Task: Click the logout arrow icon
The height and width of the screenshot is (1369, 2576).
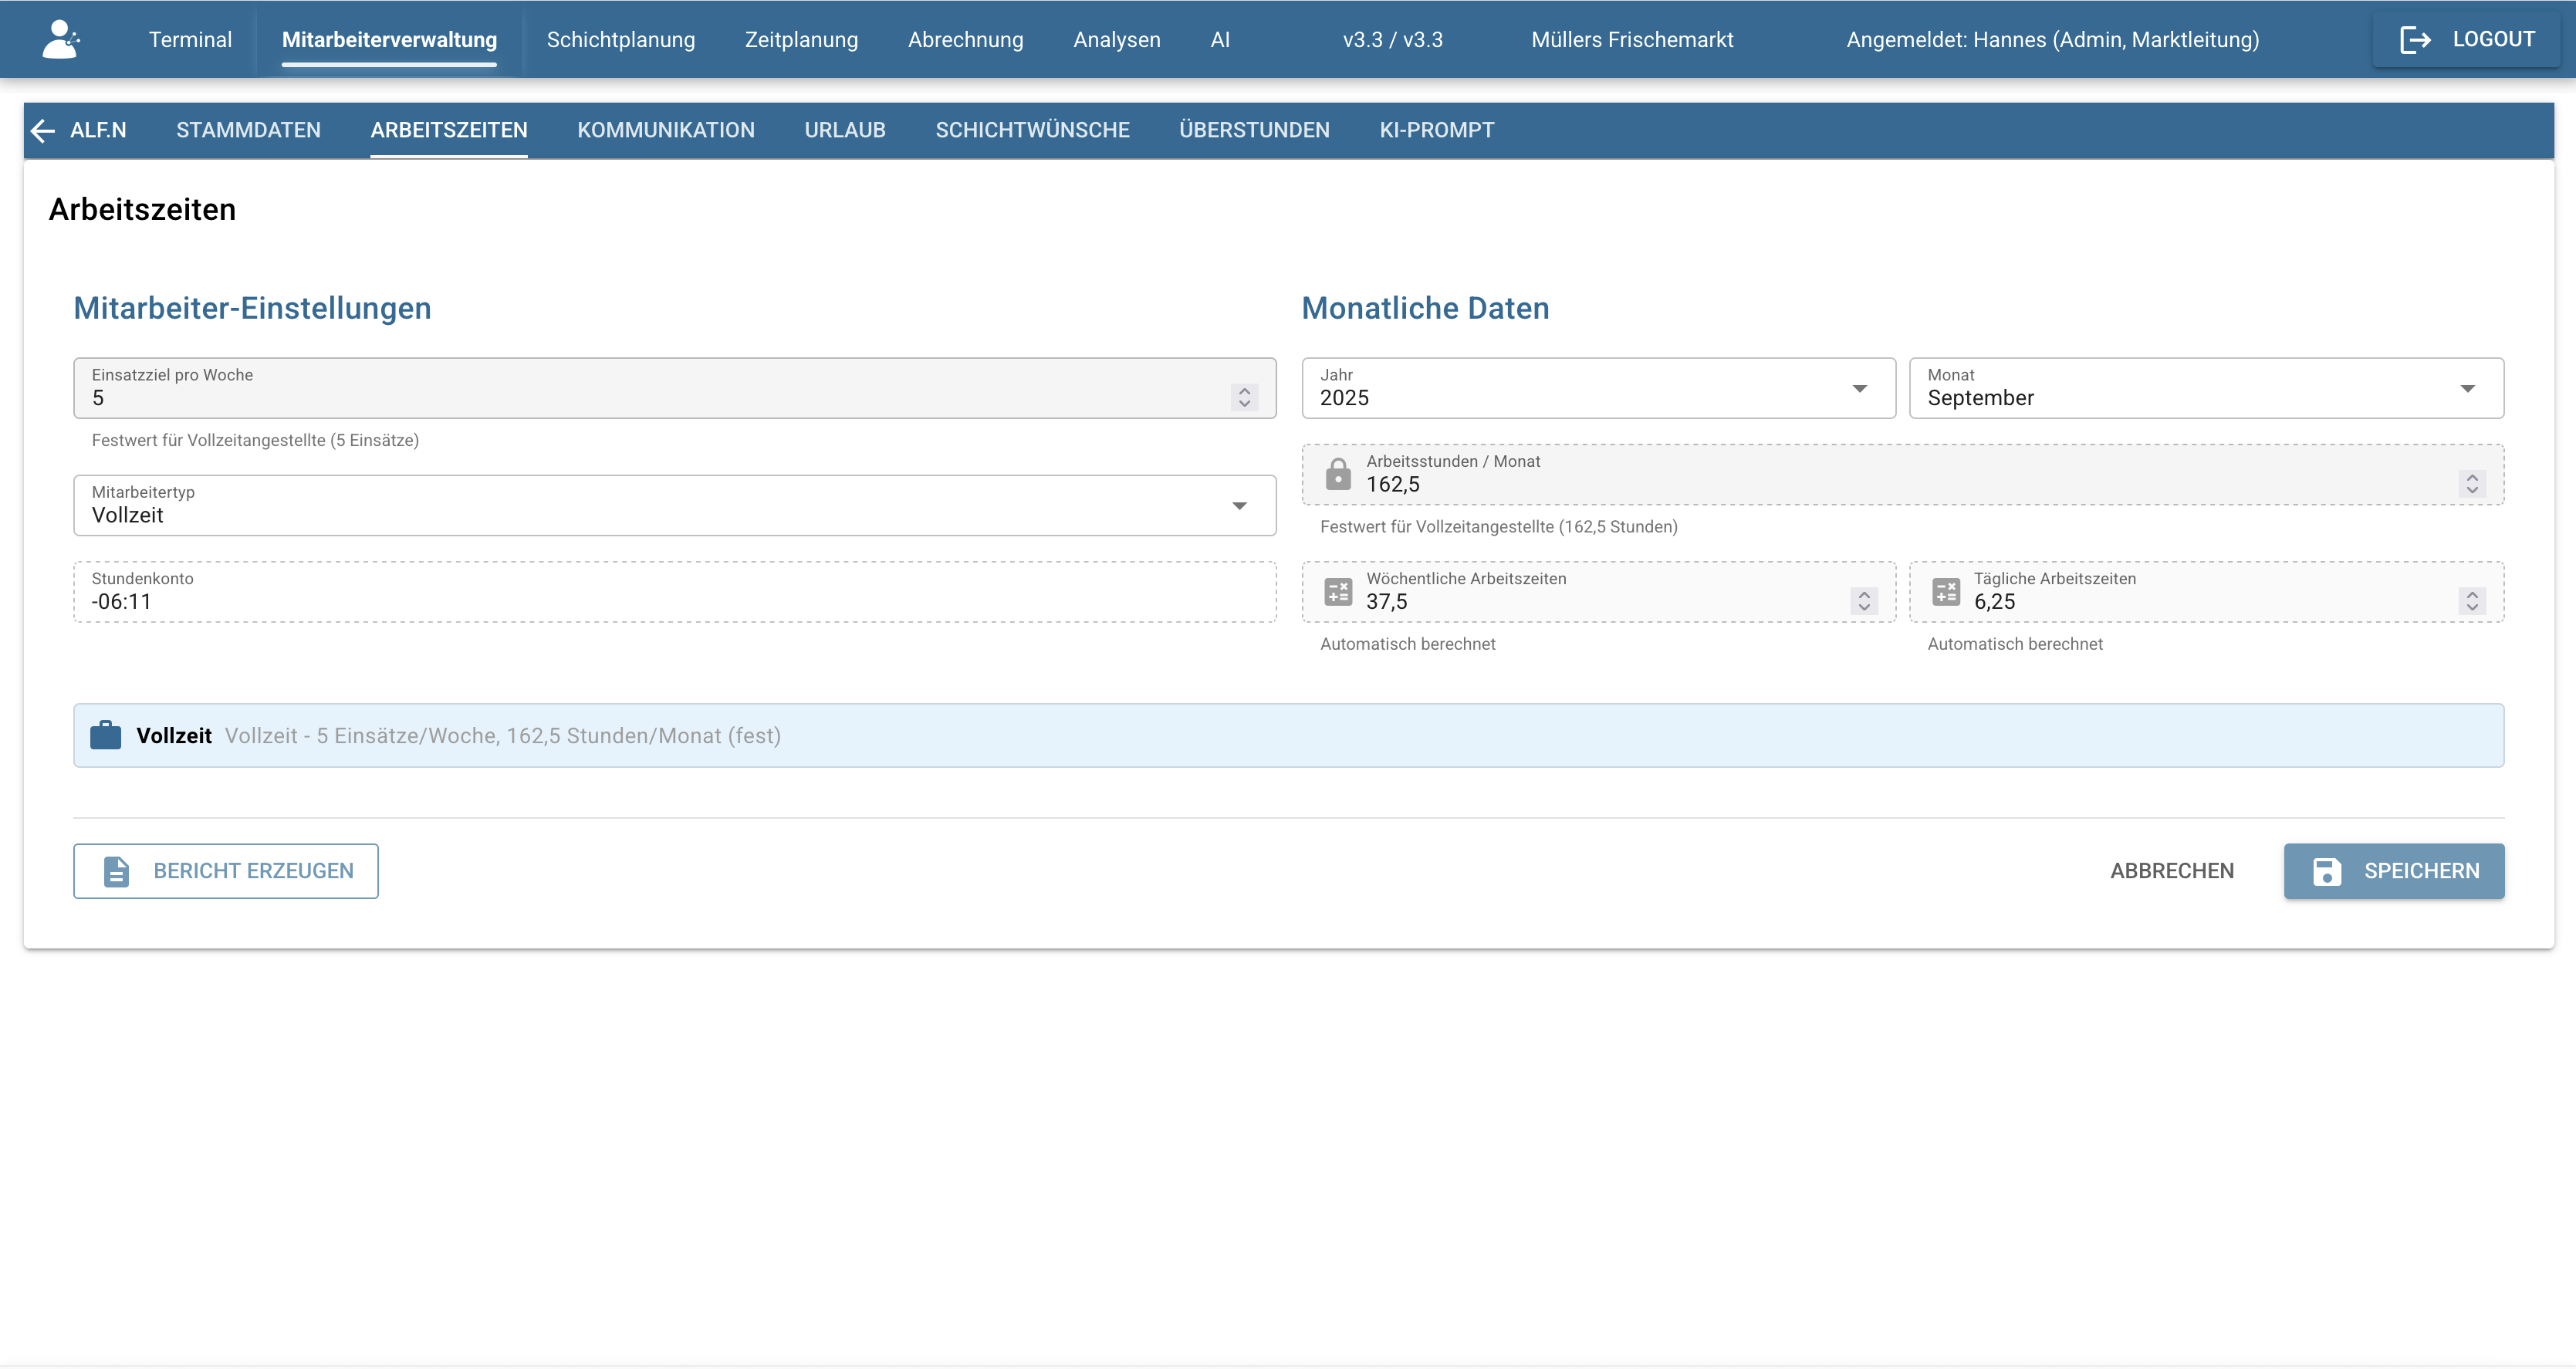Action: [x=2415, y=40]
